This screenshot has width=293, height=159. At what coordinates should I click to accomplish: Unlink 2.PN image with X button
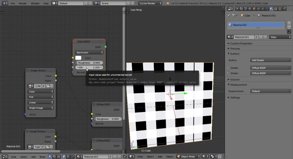coord(51,86)
